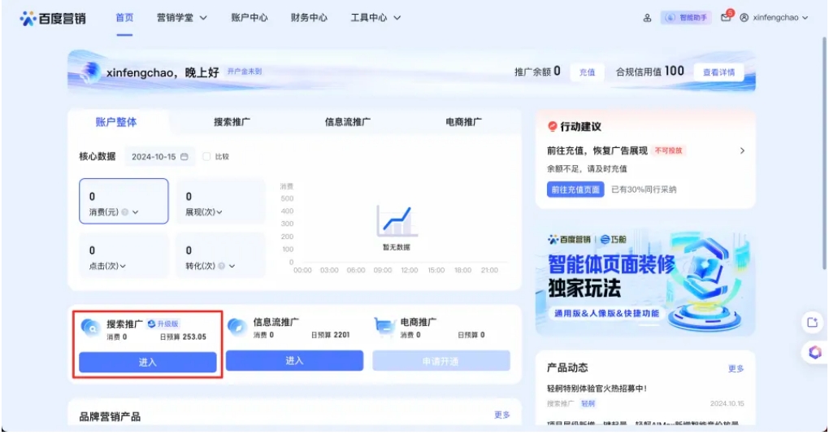Click the 不可投放 status tag
The width and height of the screenshot is (829, 435).
coord(669,150)
